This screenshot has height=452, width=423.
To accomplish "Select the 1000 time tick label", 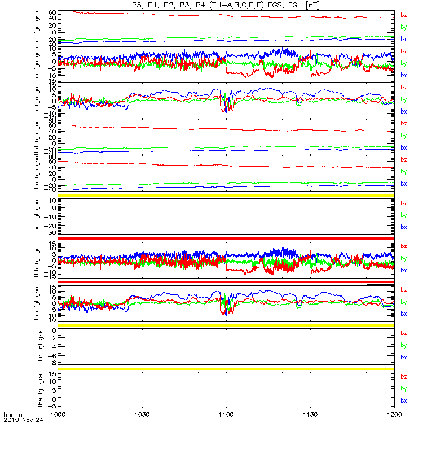I will (x=58, y=415).
